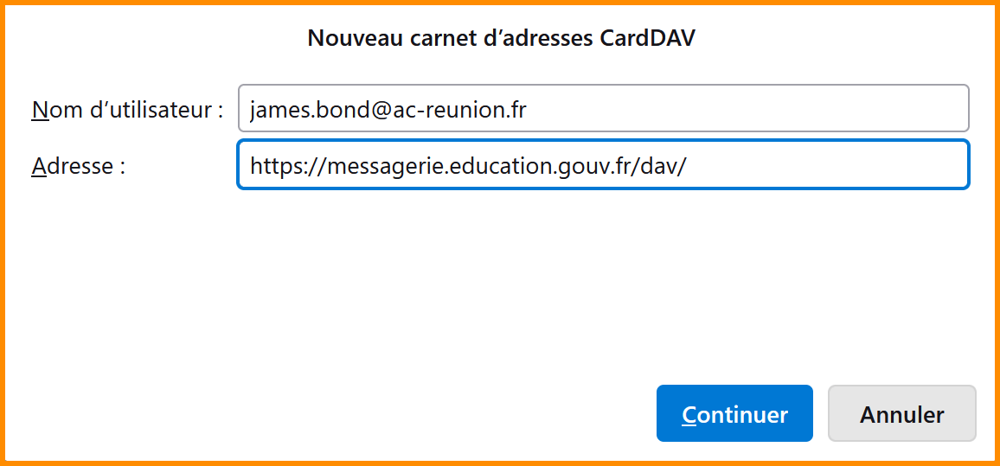Image resolution: width=1000 pixels, height=466 pixels.
Task: Click blank space at end of address field
Action: (x=830, y=165)
